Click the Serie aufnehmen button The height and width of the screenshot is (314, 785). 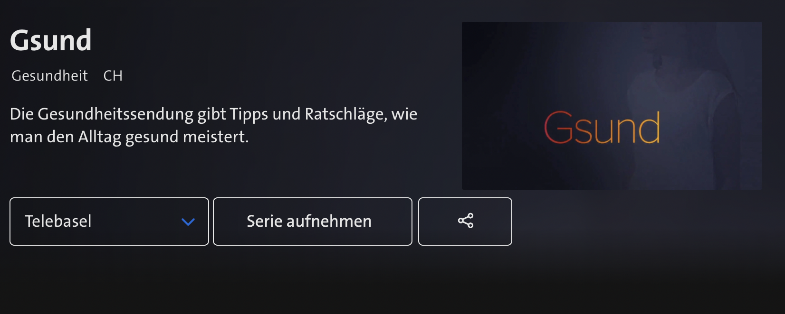coord(313,222)
